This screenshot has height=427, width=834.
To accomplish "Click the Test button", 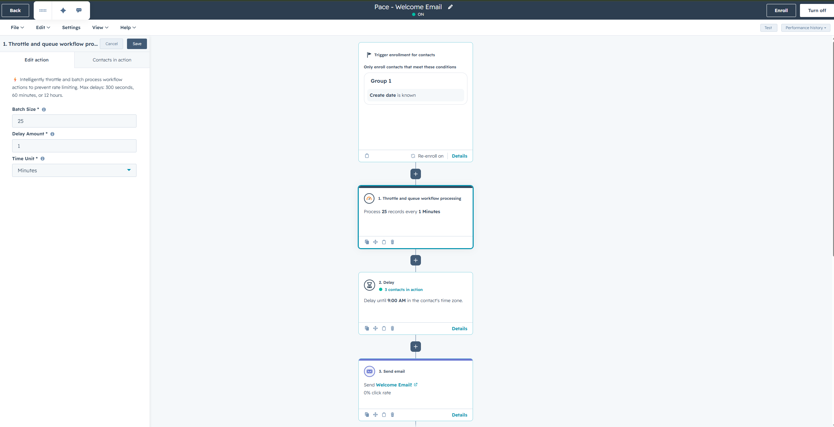I will pyautogui.click(x=768, y=28).
